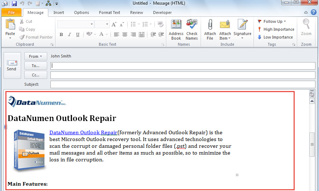Click the Save icon in quick access toolbar

coord(14,4)
